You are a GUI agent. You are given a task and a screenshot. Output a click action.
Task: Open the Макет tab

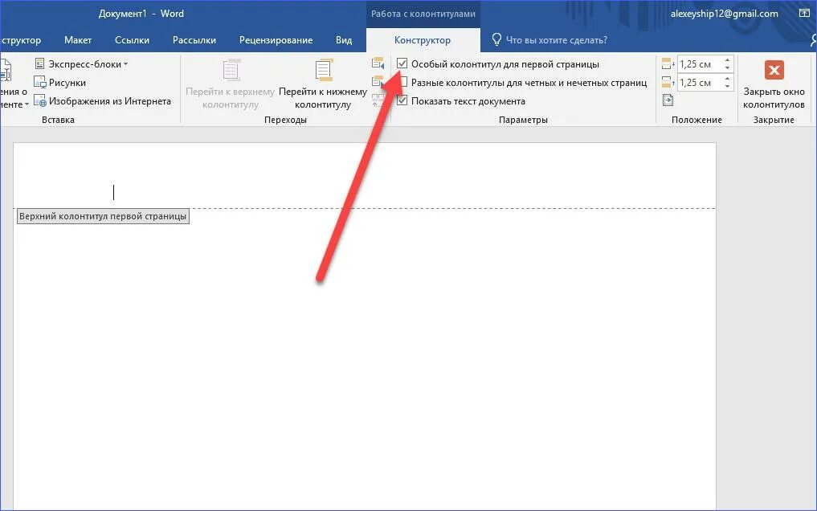point(78,40)
